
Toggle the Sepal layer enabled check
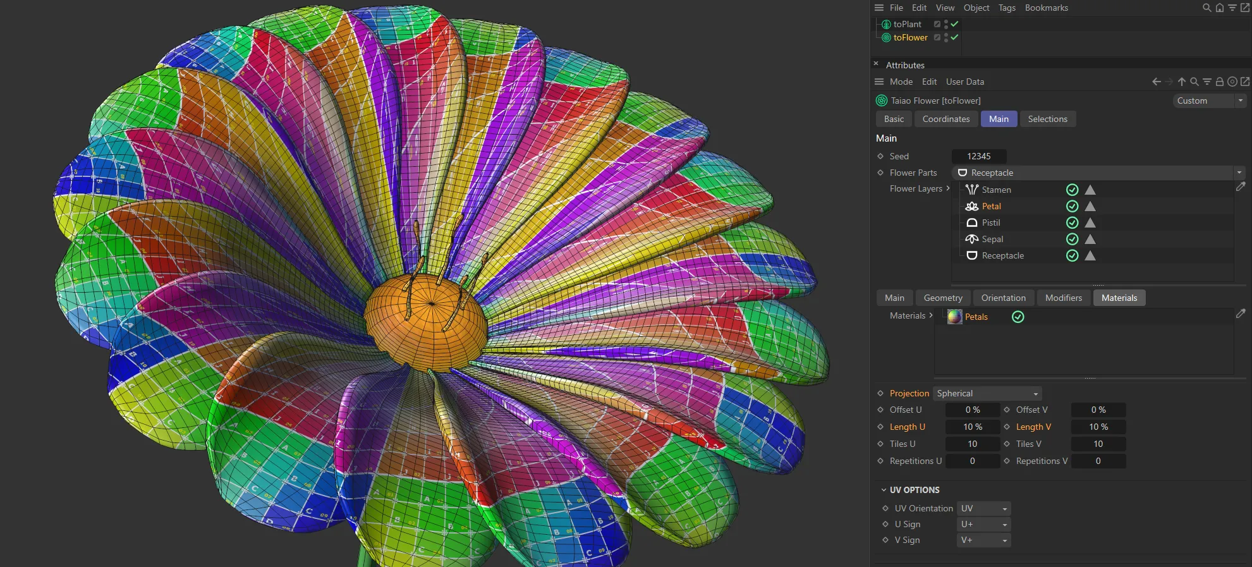click(1072, 239)
